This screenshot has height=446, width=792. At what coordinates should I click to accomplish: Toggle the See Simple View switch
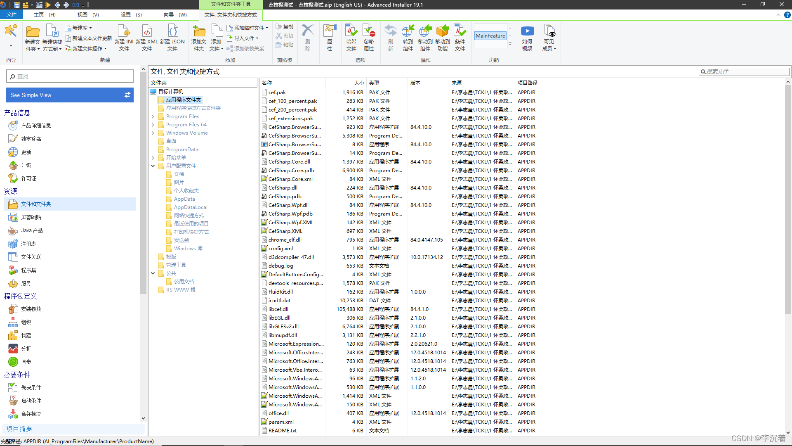coord(127,95)
